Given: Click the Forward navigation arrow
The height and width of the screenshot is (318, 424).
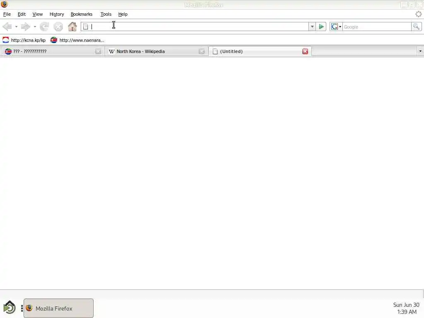Looking at the screenshot, I should 25,26.
